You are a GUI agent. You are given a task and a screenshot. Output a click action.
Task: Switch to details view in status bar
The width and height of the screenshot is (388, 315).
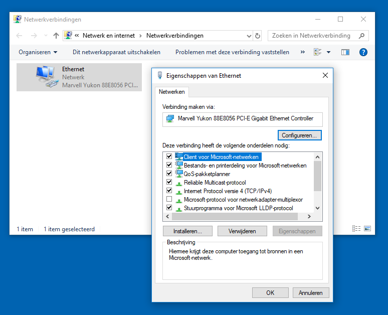356,229
